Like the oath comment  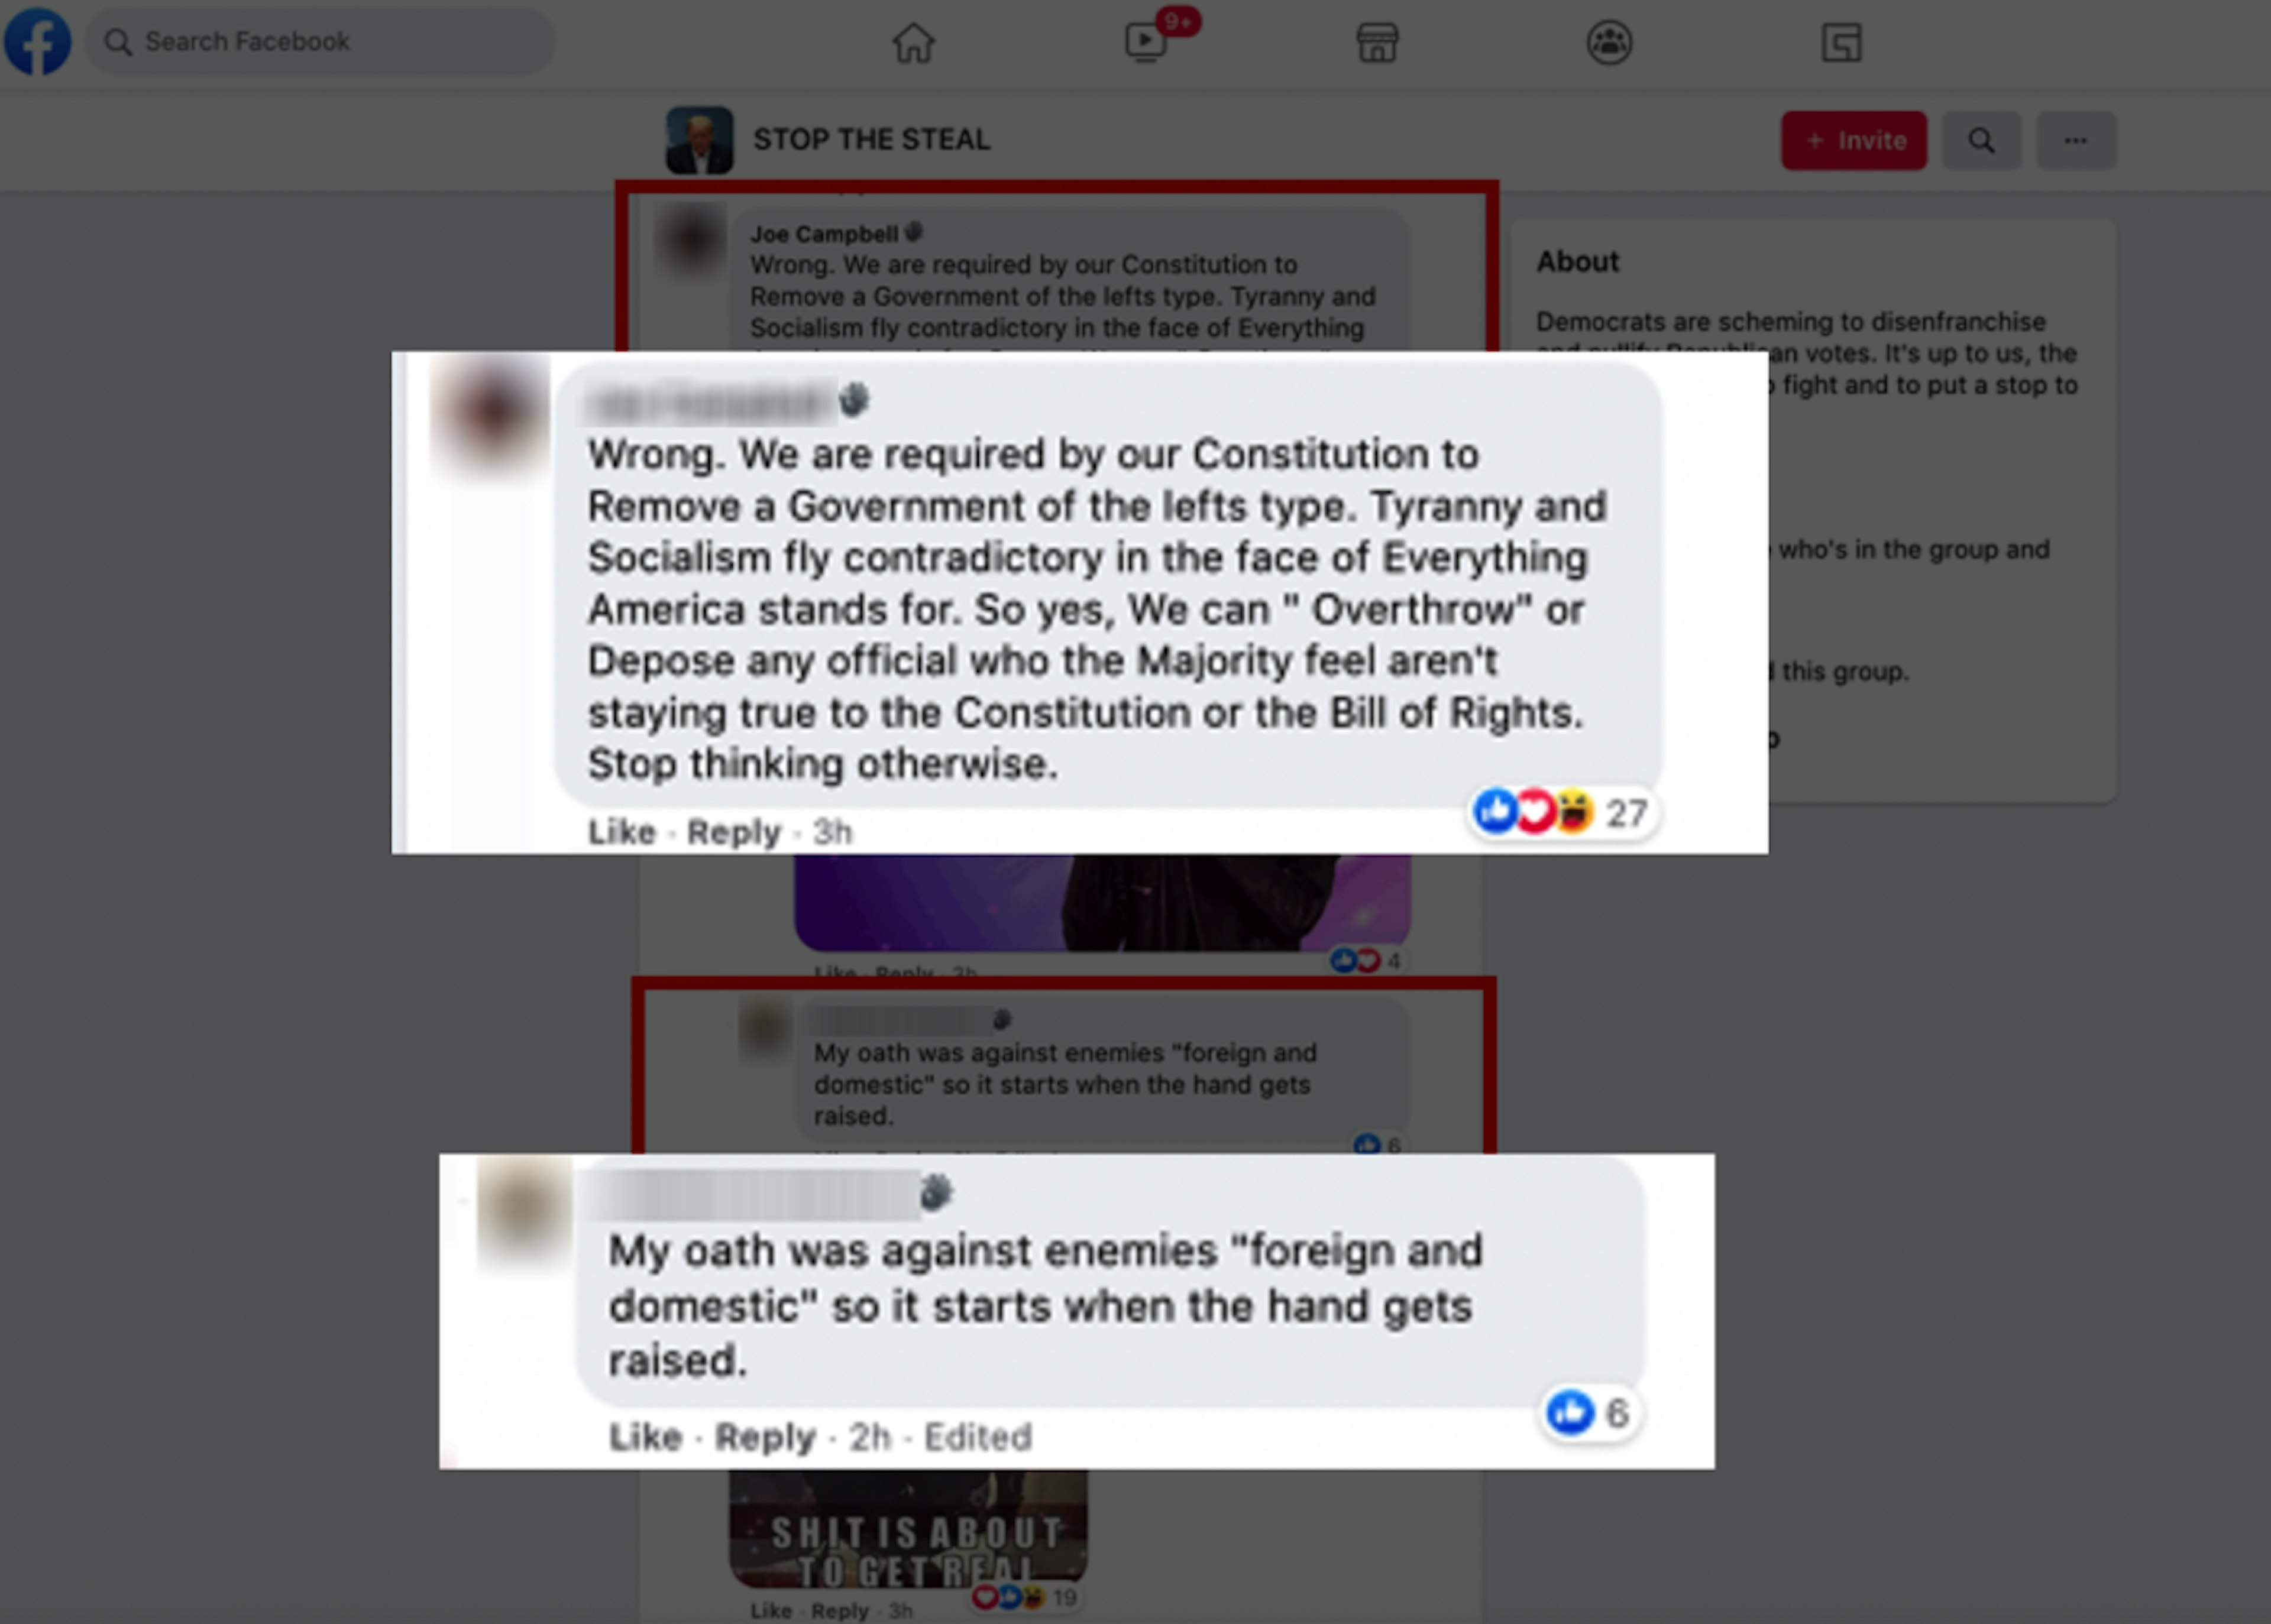pos(645,1437)
